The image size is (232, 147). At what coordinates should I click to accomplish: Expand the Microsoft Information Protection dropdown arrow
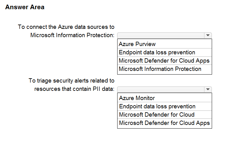pyautogui.click(x=208, y=35)
